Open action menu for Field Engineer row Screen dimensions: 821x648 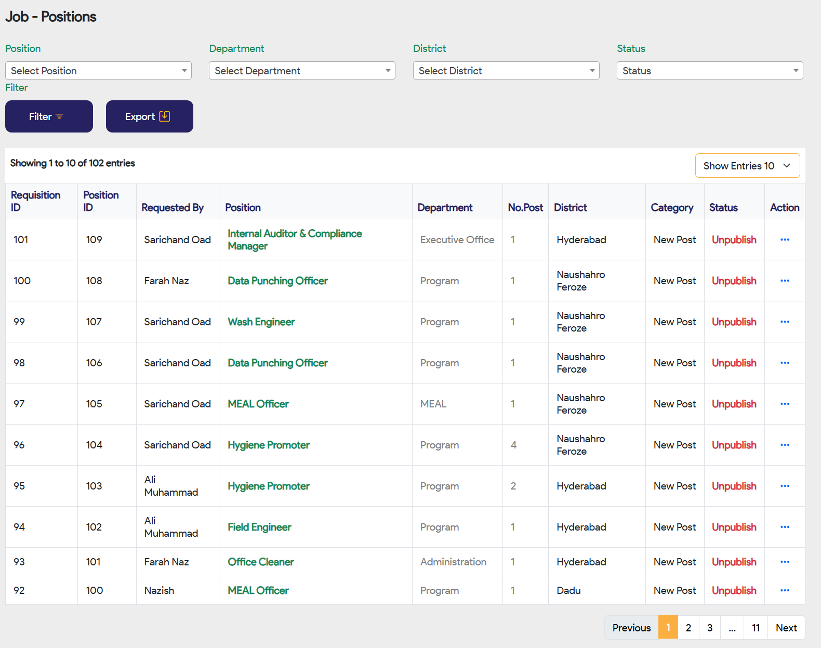pos(785,527)
